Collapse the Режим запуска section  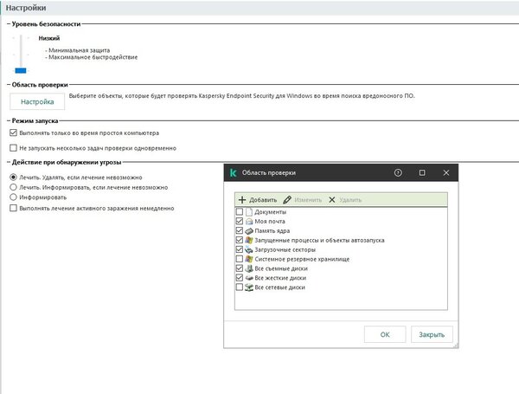9,121
